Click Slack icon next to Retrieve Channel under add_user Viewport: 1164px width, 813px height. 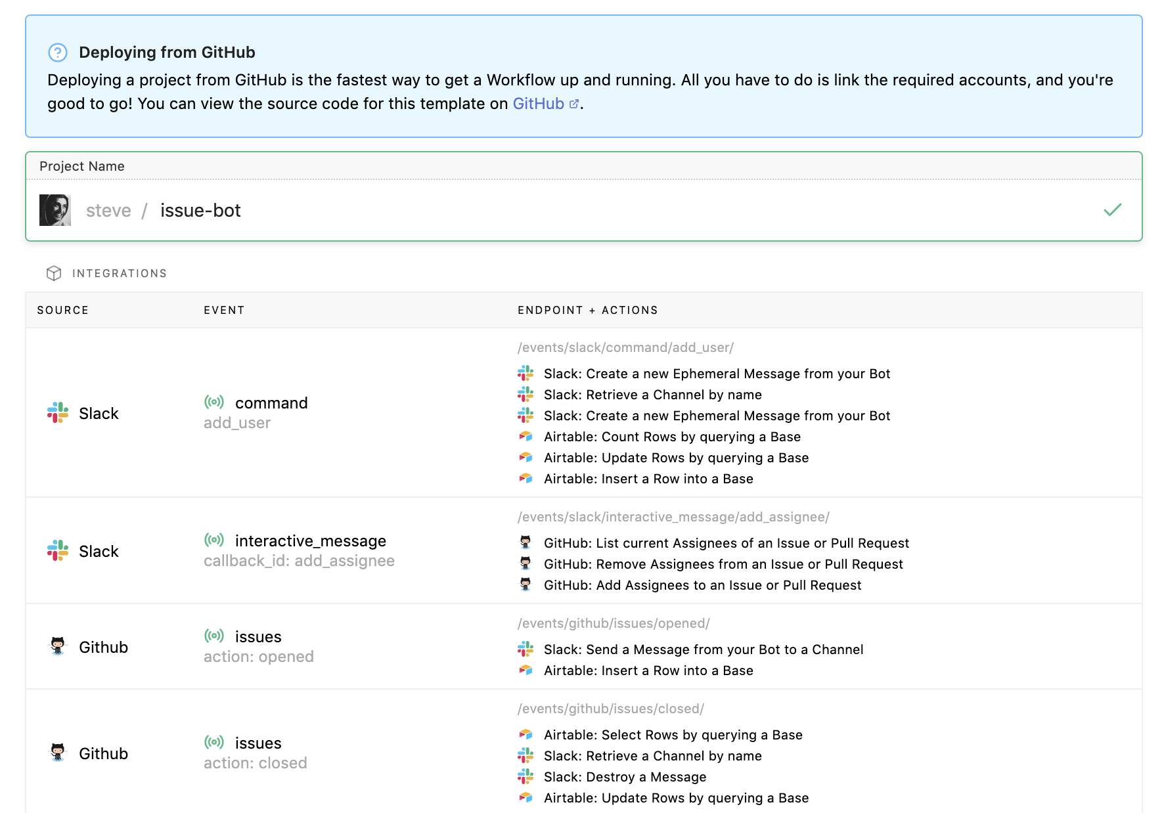(526, 394)
